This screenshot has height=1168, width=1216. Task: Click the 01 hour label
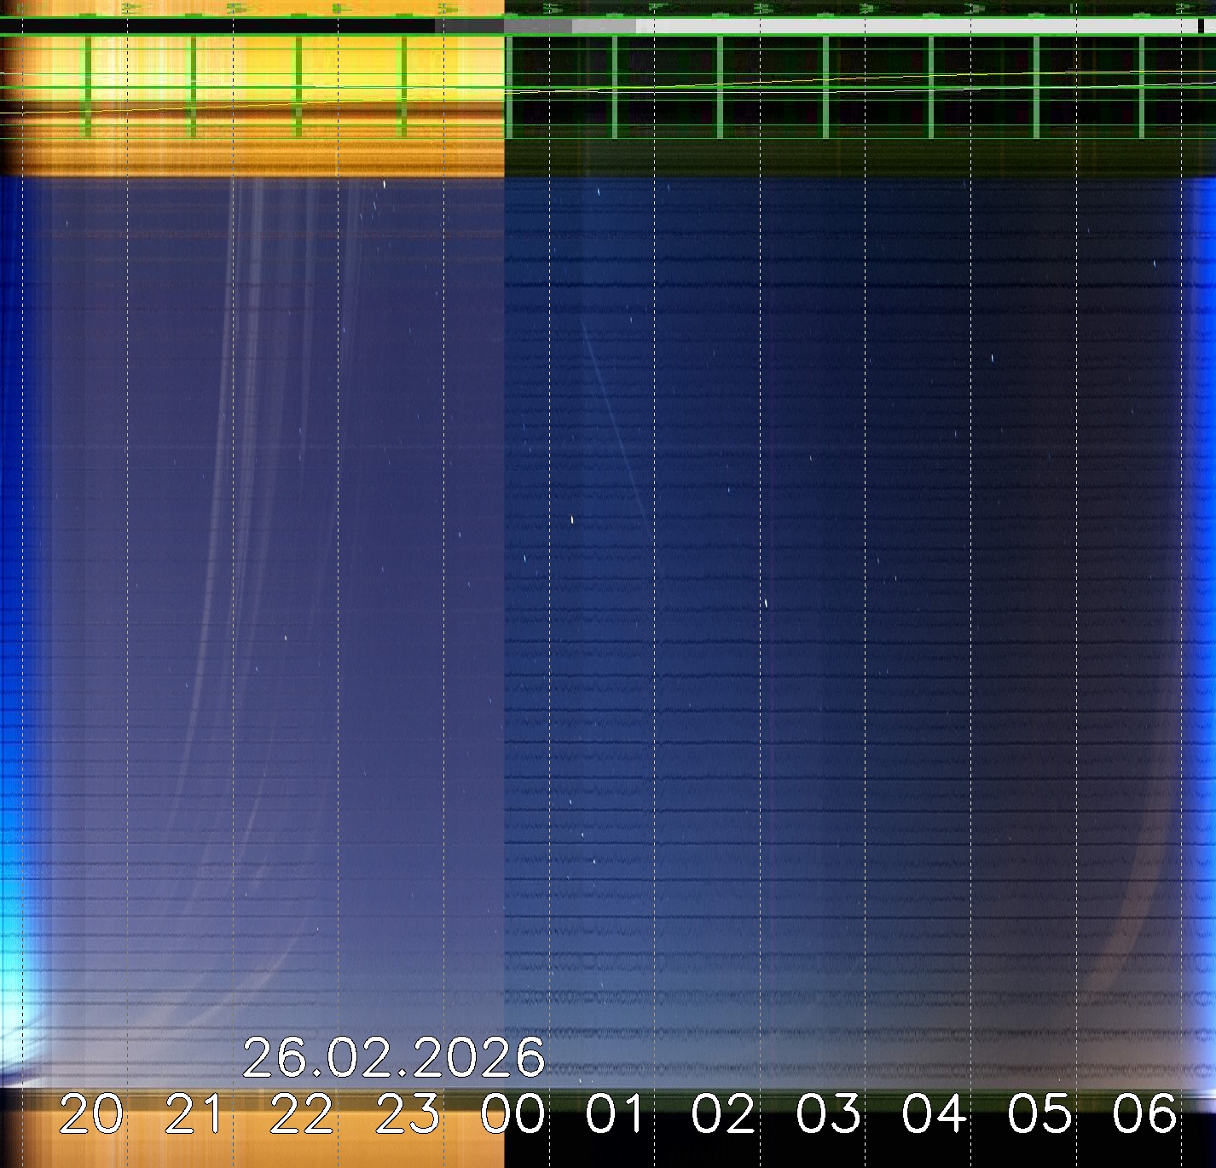click(x=617, y=1113)
